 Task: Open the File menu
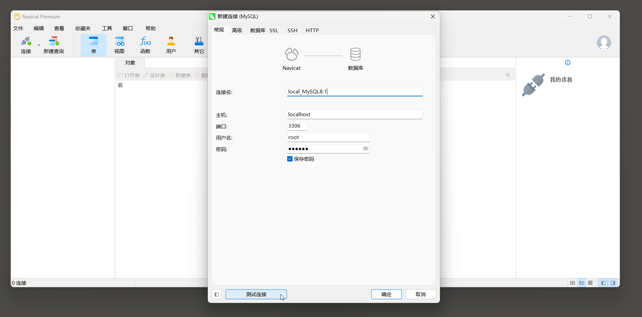click(x=18, y=29)
